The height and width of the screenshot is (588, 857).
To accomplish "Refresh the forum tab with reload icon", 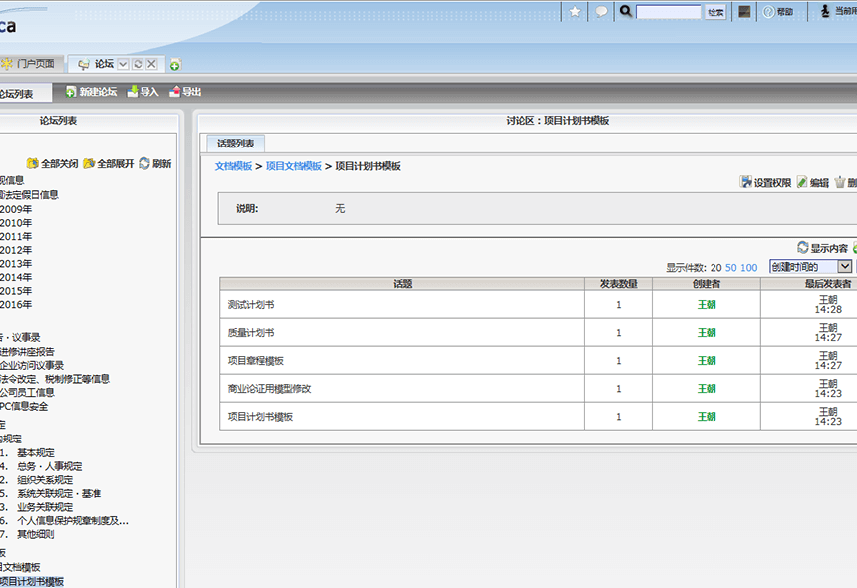I will point(138,64).
